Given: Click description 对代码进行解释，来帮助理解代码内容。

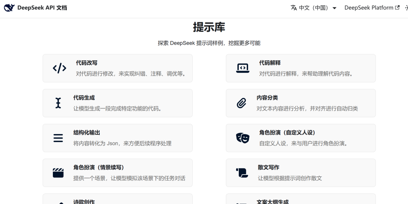Looking at the screenshot, I should 306,74.
